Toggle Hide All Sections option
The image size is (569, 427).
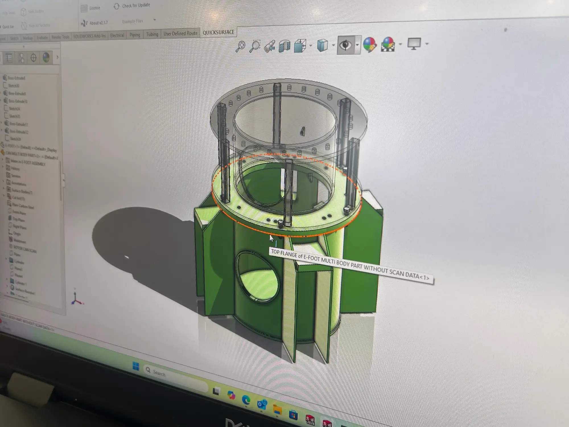tap(36, 25)
